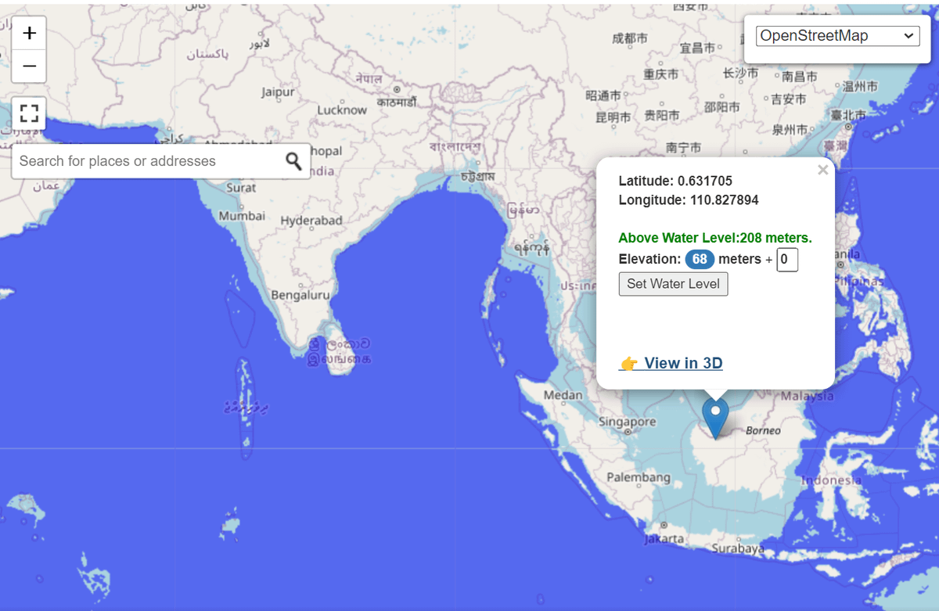Click the Medan label on Sumatra
This screenshot has height=611, width=939.
pos(563,395)
